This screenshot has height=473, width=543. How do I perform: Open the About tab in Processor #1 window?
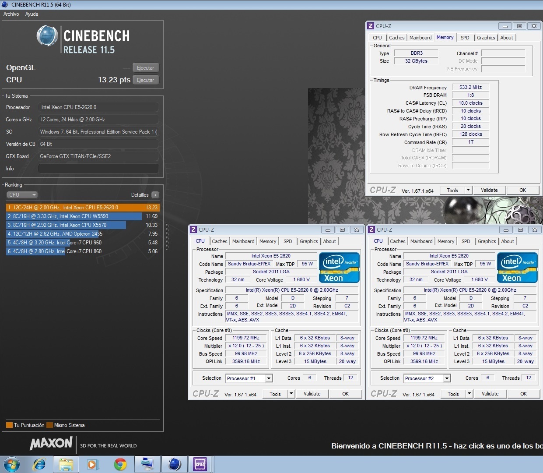[329, 241]
